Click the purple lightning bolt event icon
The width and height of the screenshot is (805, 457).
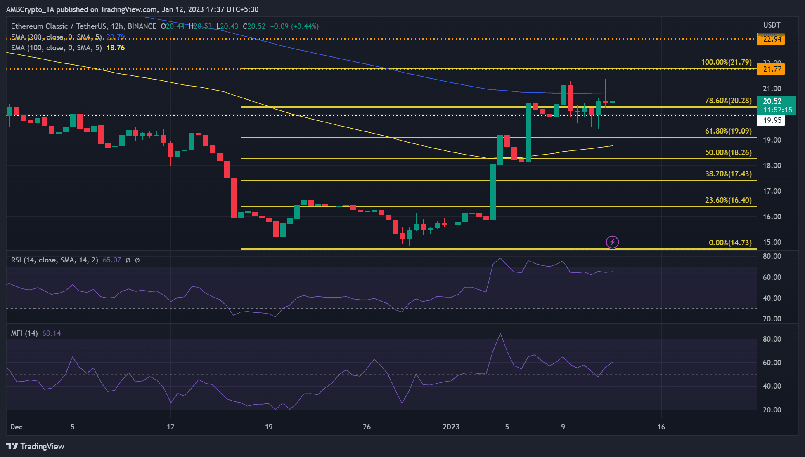[612, 242]
